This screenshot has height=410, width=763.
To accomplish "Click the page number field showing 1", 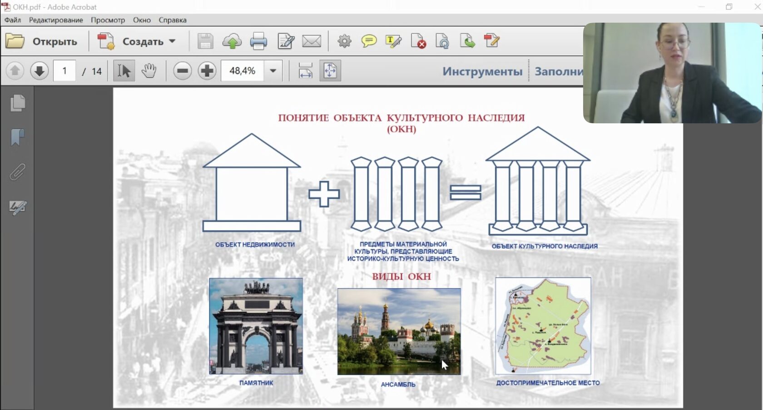I will point(64,71).
